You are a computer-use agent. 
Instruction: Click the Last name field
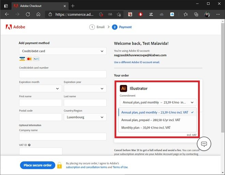[x=85, y=103]
